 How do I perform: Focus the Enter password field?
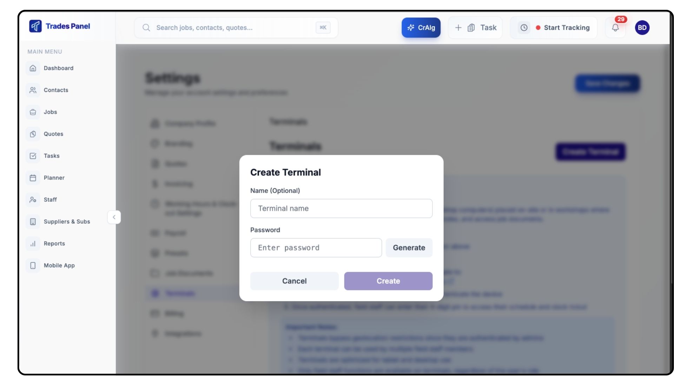pos(316,248)
